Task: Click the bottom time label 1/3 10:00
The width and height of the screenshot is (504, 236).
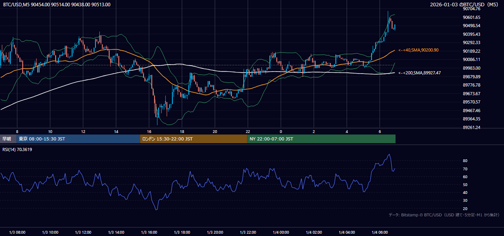Action: (50, 232)
